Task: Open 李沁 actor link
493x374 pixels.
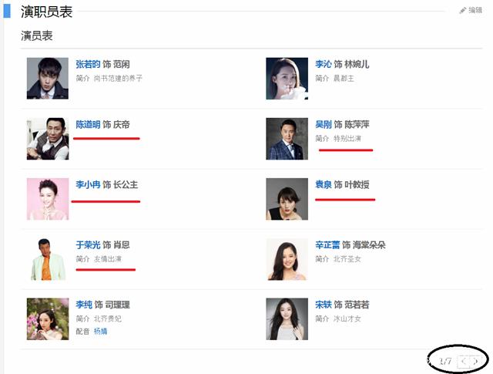Action: pyautogui.click(x=323, y=65)
